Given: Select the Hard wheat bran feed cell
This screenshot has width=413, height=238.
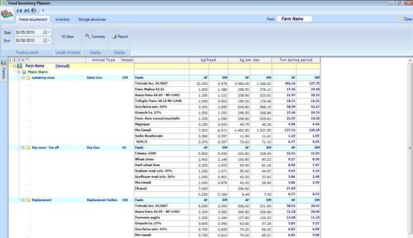Looking at the screenshot, I should pyautogui.click(x=161, y=165).
